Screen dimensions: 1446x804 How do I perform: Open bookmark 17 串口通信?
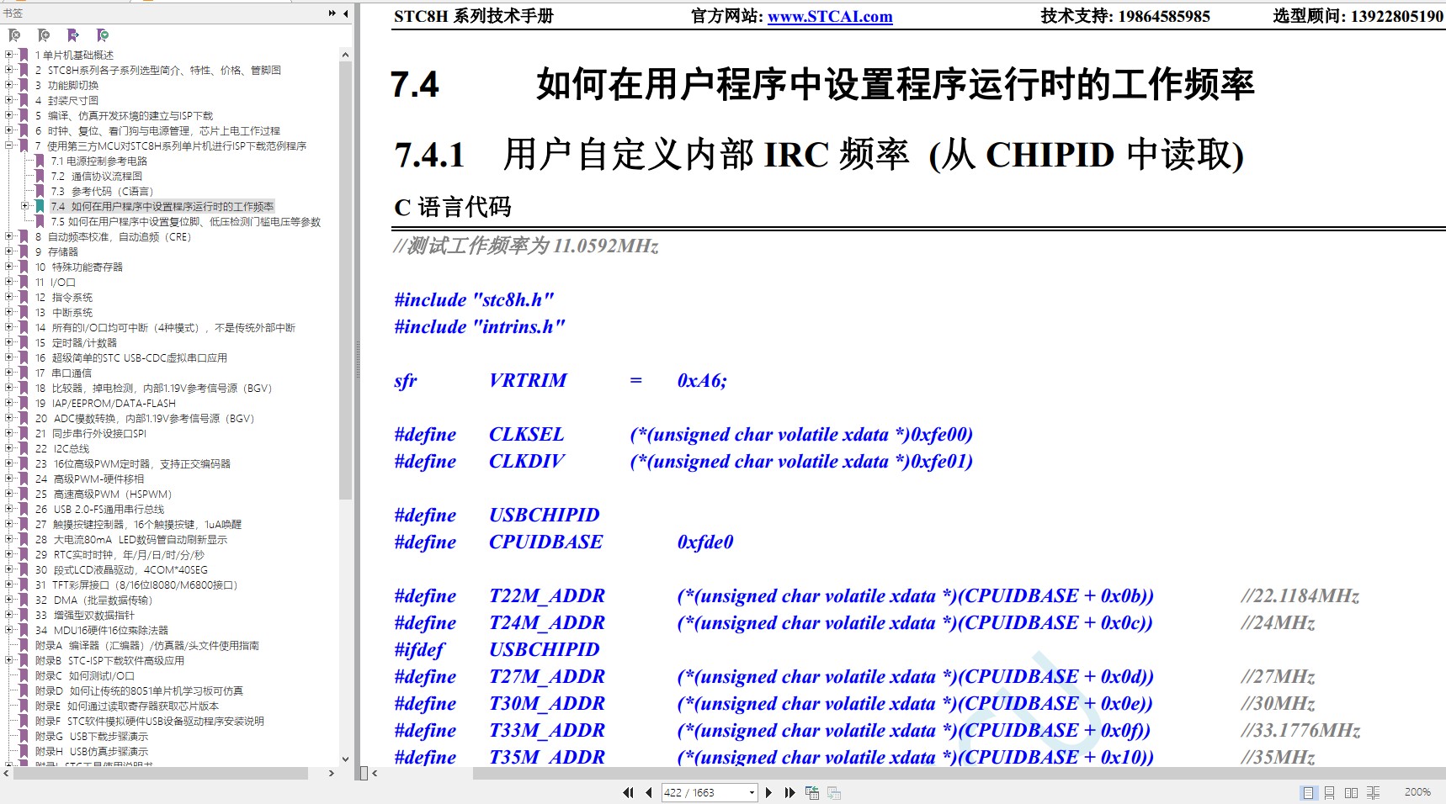pyautogui.click(x=64, y=373)
